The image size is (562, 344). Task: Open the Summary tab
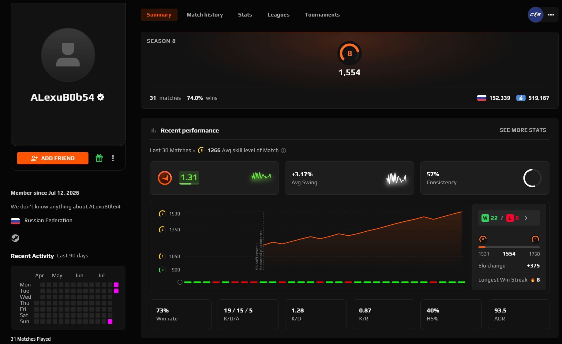(x=159, y=15)
